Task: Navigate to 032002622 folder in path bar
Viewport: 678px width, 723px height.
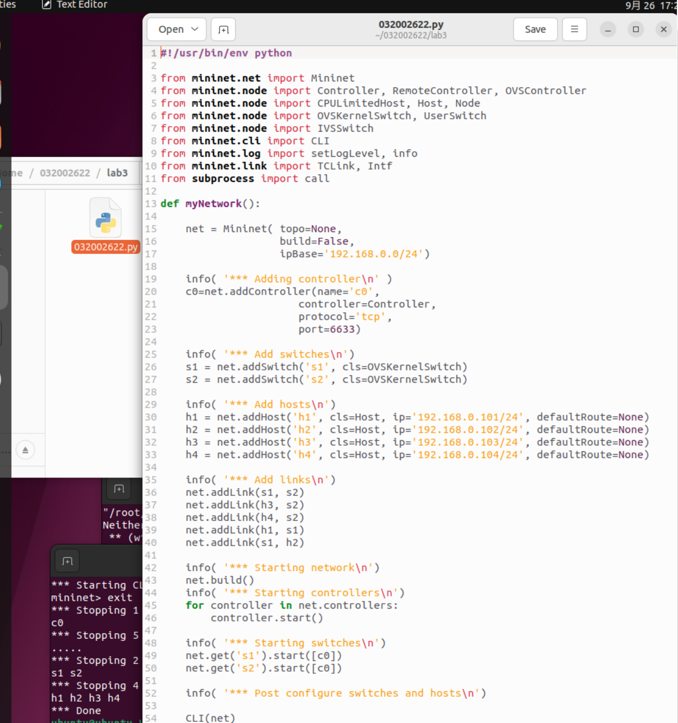Action: click(x=65, y=173)
